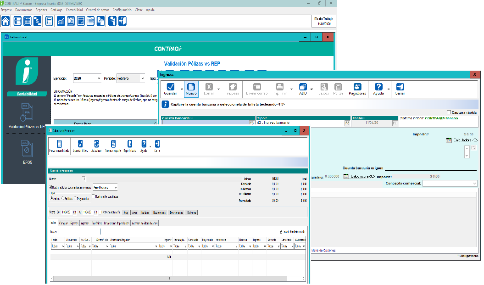Switch to the Ingresos no depositados tab

coord(117,223)
